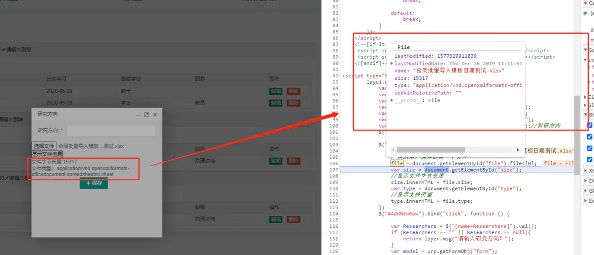Screen dimensions: 594x255
Task: Click 编辑 in the lower 助理讲师 row
Action: coord(276,219)
